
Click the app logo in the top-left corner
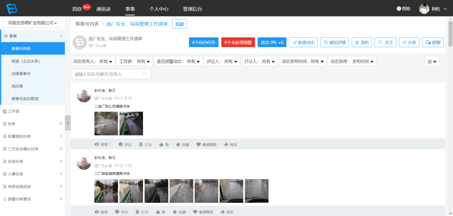coord(11,8)
